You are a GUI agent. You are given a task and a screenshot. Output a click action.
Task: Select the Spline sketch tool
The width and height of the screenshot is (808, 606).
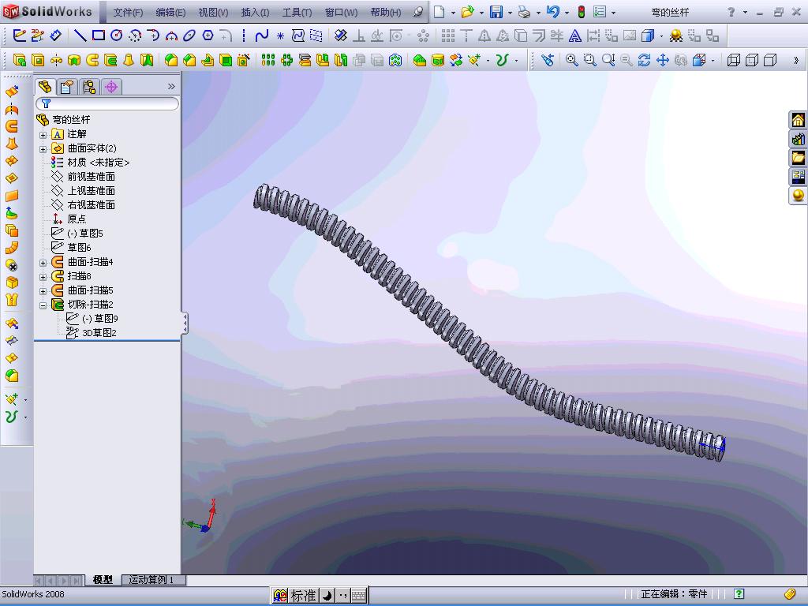pyautogui.click(x=262, y=36)
